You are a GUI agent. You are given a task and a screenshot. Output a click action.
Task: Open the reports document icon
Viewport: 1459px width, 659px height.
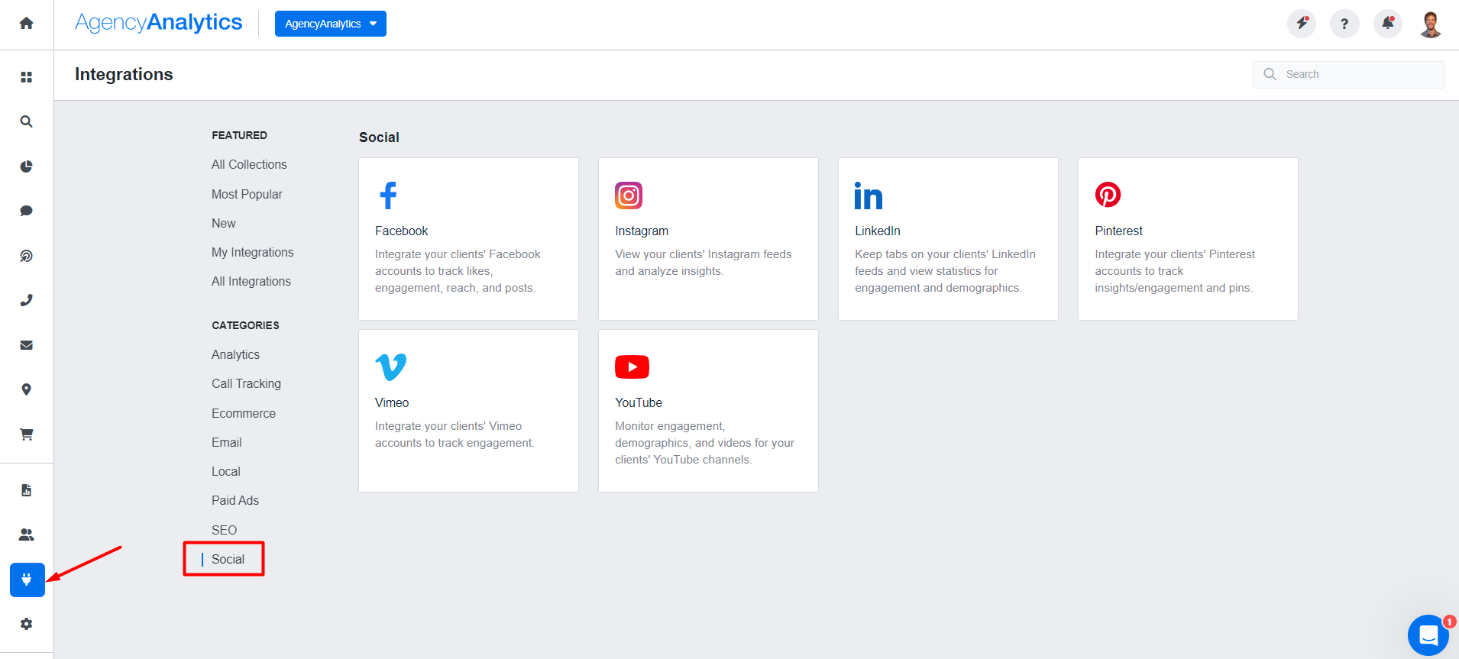26,490
